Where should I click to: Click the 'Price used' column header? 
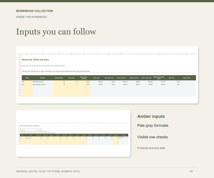(x=96, y=78)
